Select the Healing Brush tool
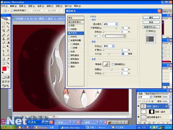 pos(3,35)
